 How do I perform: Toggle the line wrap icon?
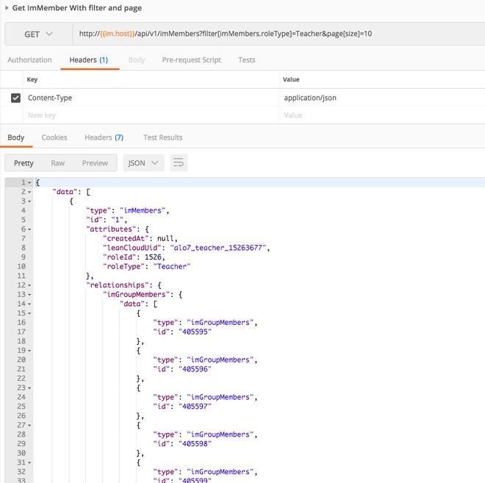click(179, 163)
